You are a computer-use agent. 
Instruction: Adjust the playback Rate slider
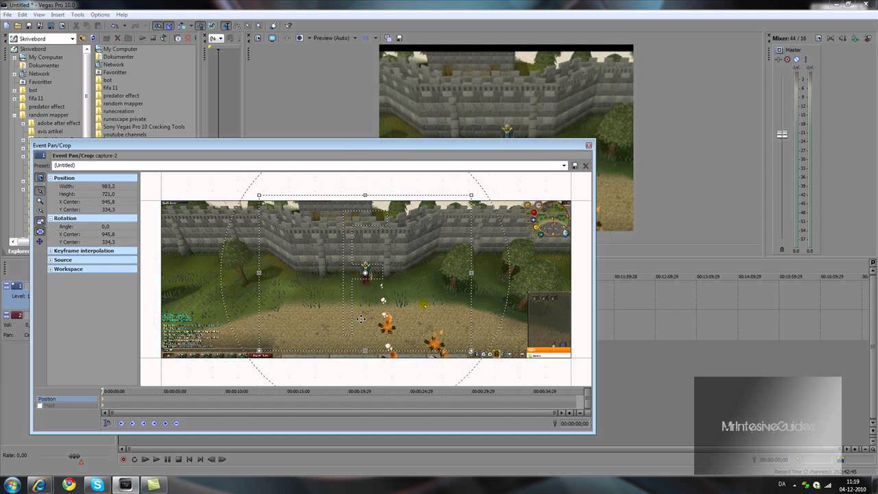[x=74, y=456]
